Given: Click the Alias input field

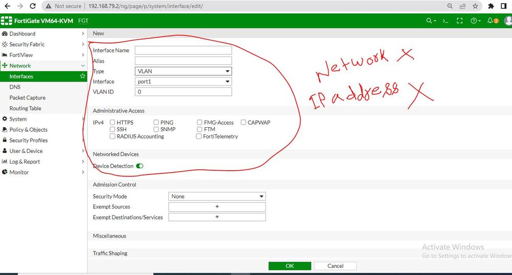Looking at the screenshot, I should [183, 61].
